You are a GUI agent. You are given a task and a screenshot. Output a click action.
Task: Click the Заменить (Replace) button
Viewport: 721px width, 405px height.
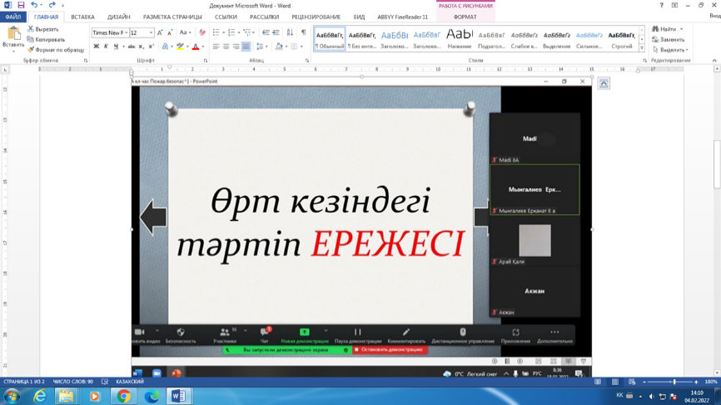click(x=672, y=39)
